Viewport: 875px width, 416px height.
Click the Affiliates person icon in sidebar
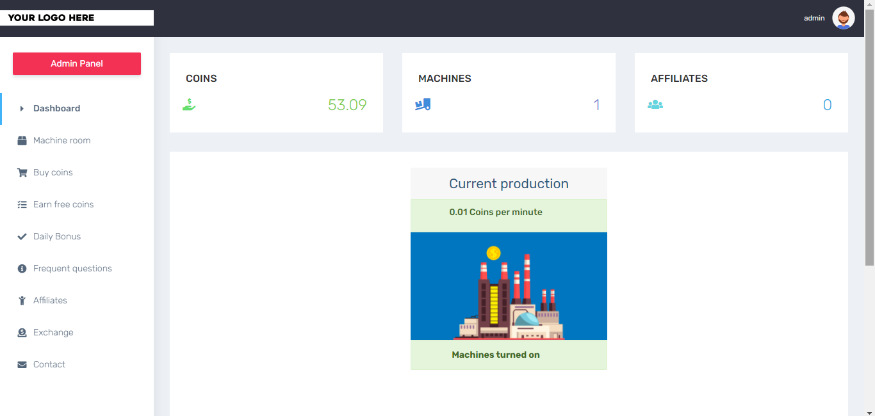coord(22,301)
